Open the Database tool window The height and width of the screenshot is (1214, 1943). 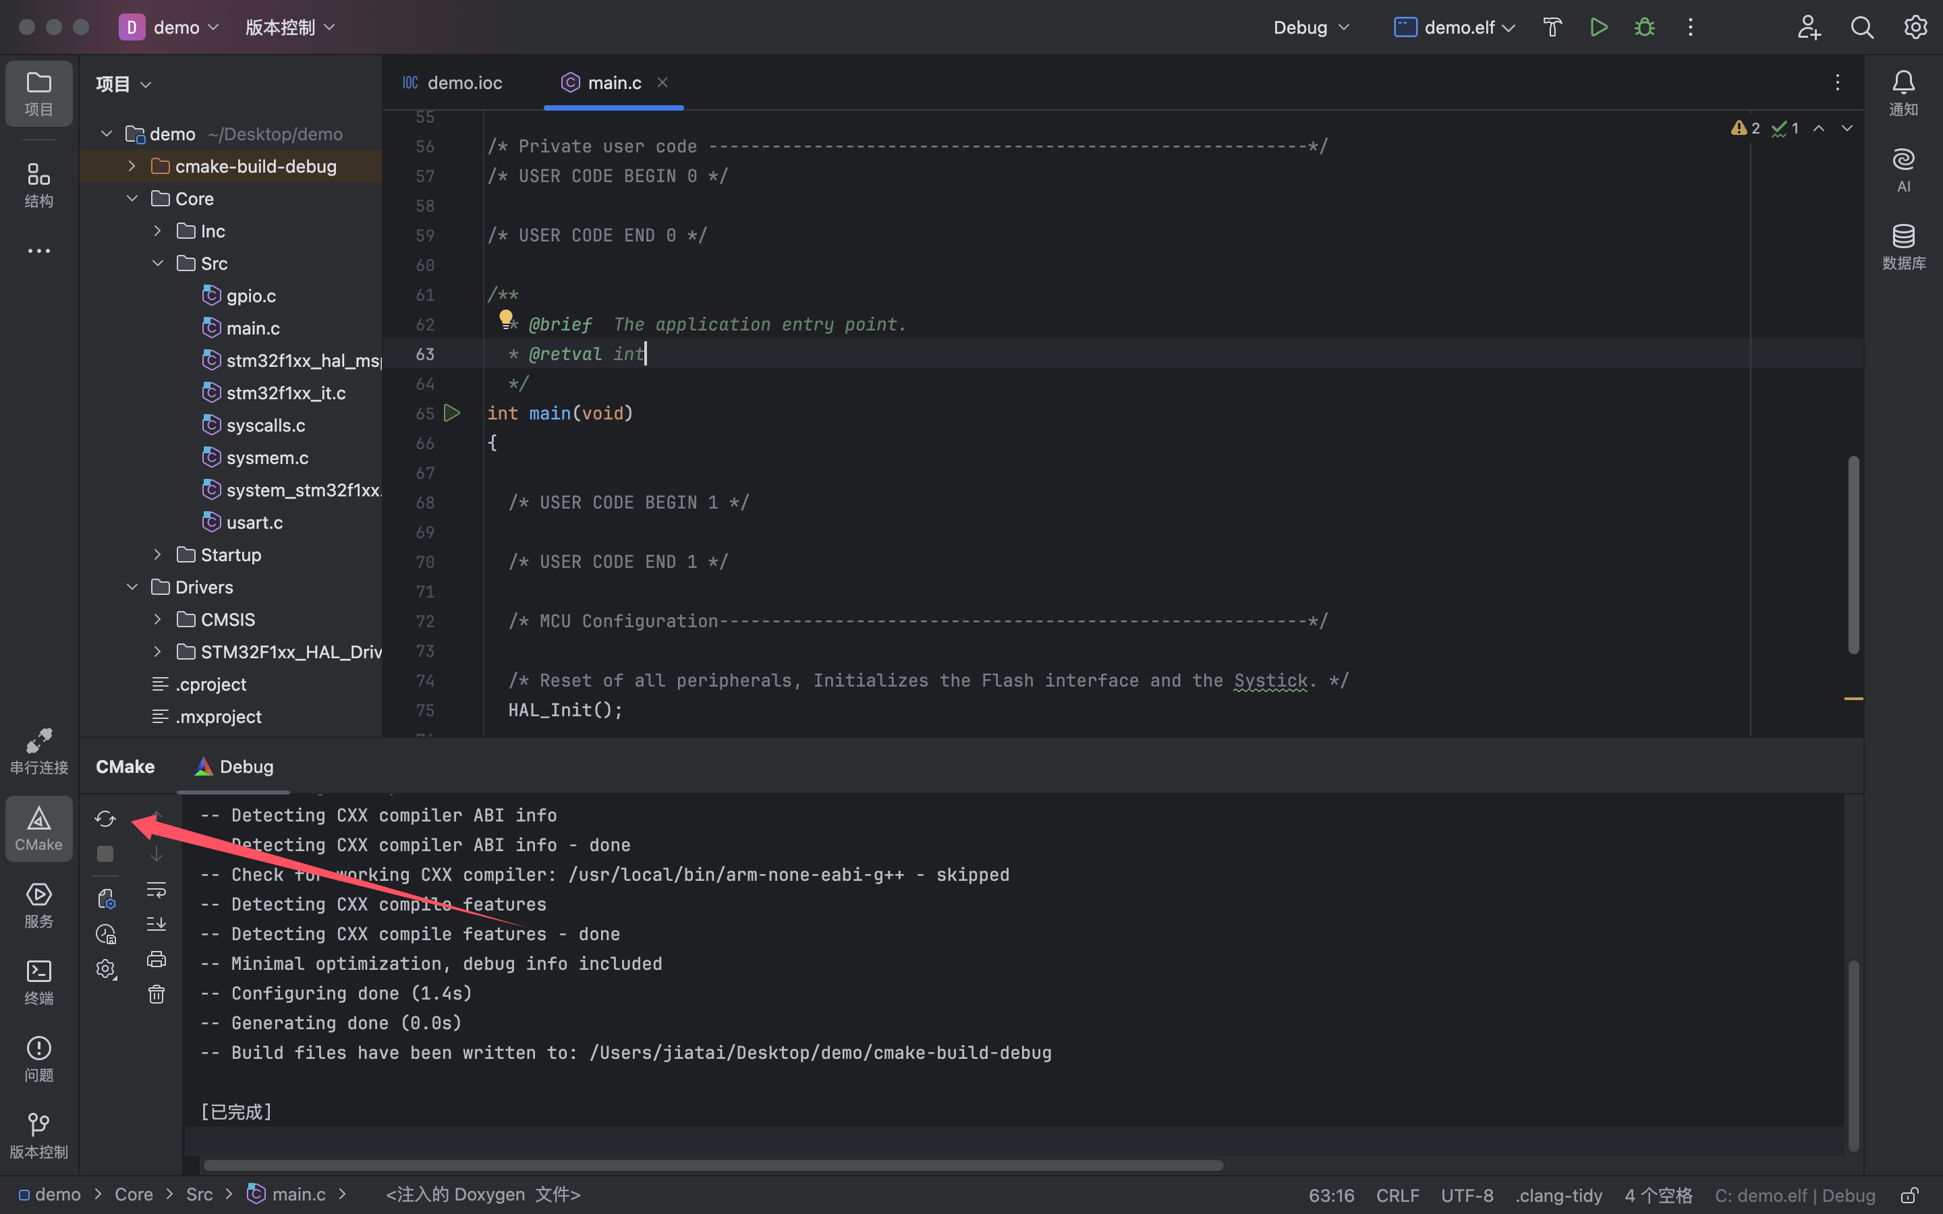[1903, 246]
